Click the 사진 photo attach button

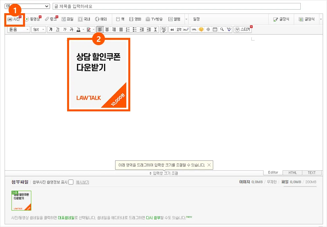[14, 19]
